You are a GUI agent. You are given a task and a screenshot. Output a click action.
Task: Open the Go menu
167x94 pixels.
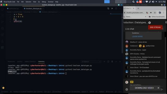click(39, 2)
